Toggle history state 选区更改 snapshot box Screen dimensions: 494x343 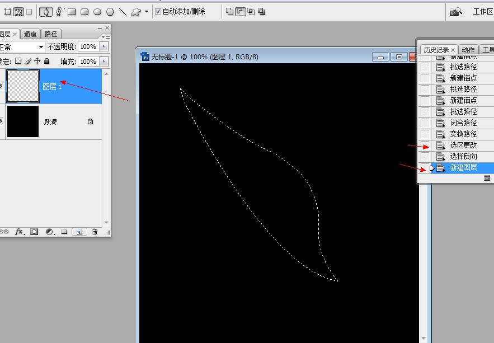pos(424,145)
